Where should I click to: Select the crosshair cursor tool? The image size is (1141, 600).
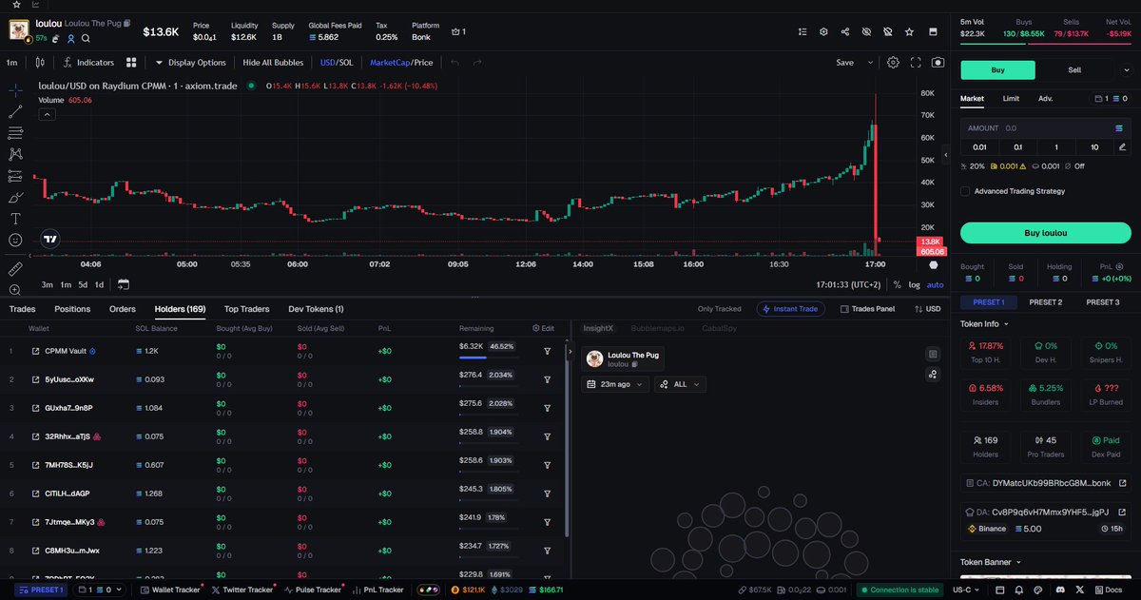pos(15,90)
